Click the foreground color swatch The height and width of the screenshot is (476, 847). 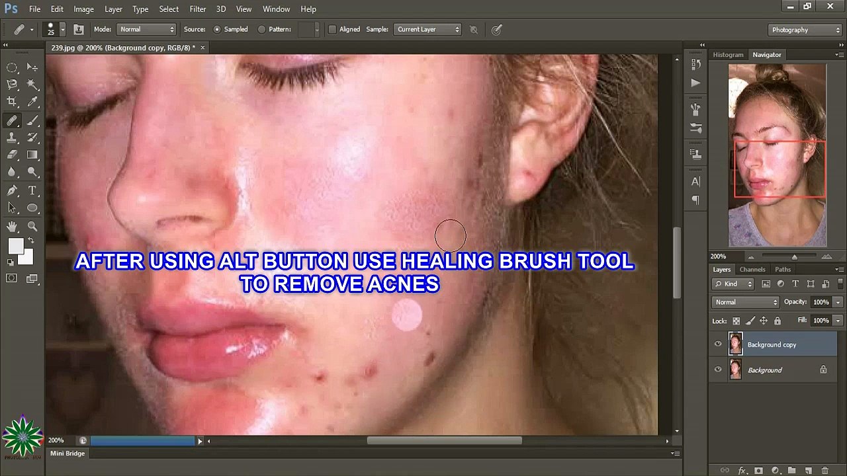coord(15,246)
